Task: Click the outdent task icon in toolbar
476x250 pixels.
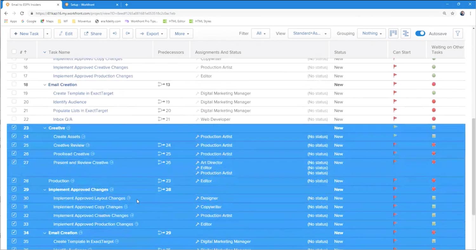Action: [x=128, y=33]
